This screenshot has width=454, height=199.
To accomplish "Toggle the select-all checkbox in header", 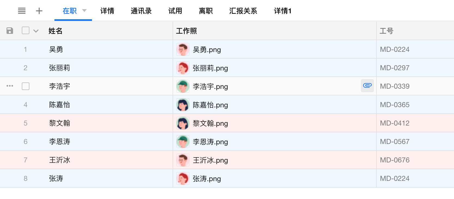I will [26, 30].
